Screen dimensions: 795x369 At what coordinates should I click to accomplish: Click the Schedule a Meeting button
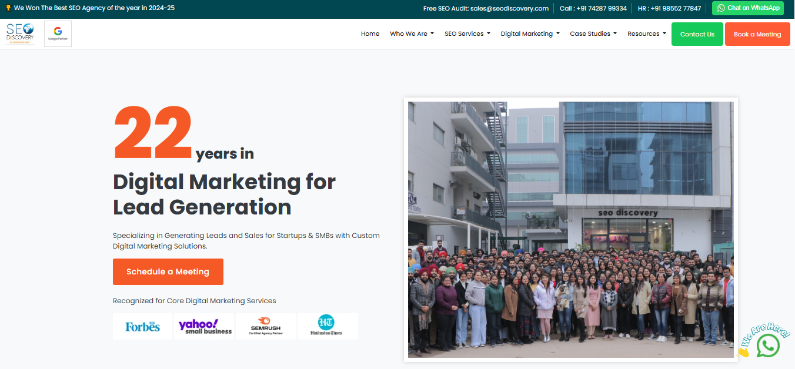(x=168, y=271)
